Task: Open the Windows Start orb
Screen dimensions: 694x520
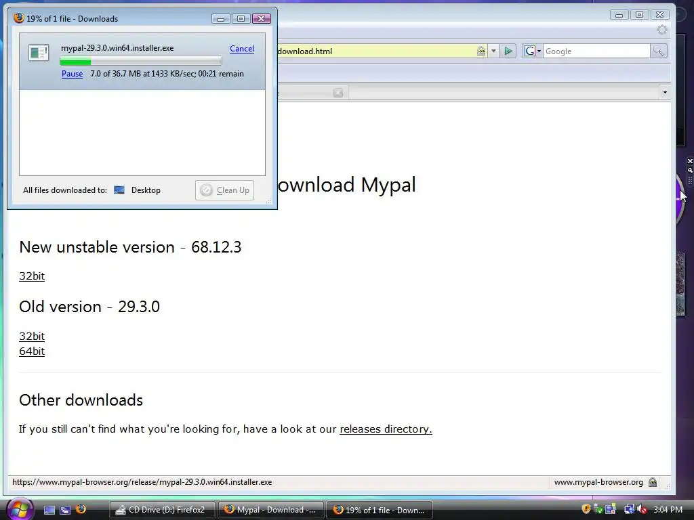Action: (x=19, y=509)
